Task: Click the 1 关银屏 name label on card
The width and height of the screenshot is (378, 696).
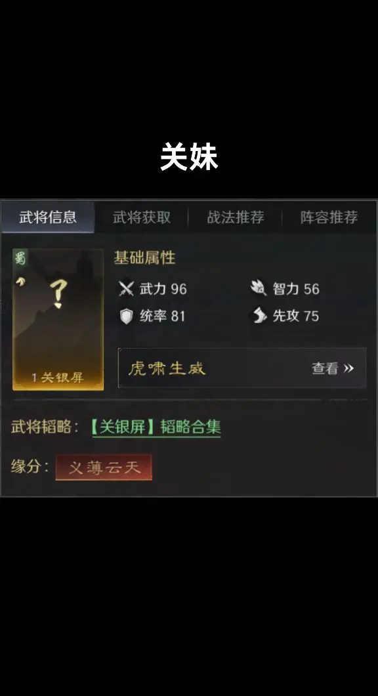Action: pyautogui.click(x=57, y=378)
